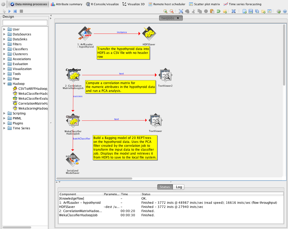Stop all execution with the grey square

tap(21, 11)
